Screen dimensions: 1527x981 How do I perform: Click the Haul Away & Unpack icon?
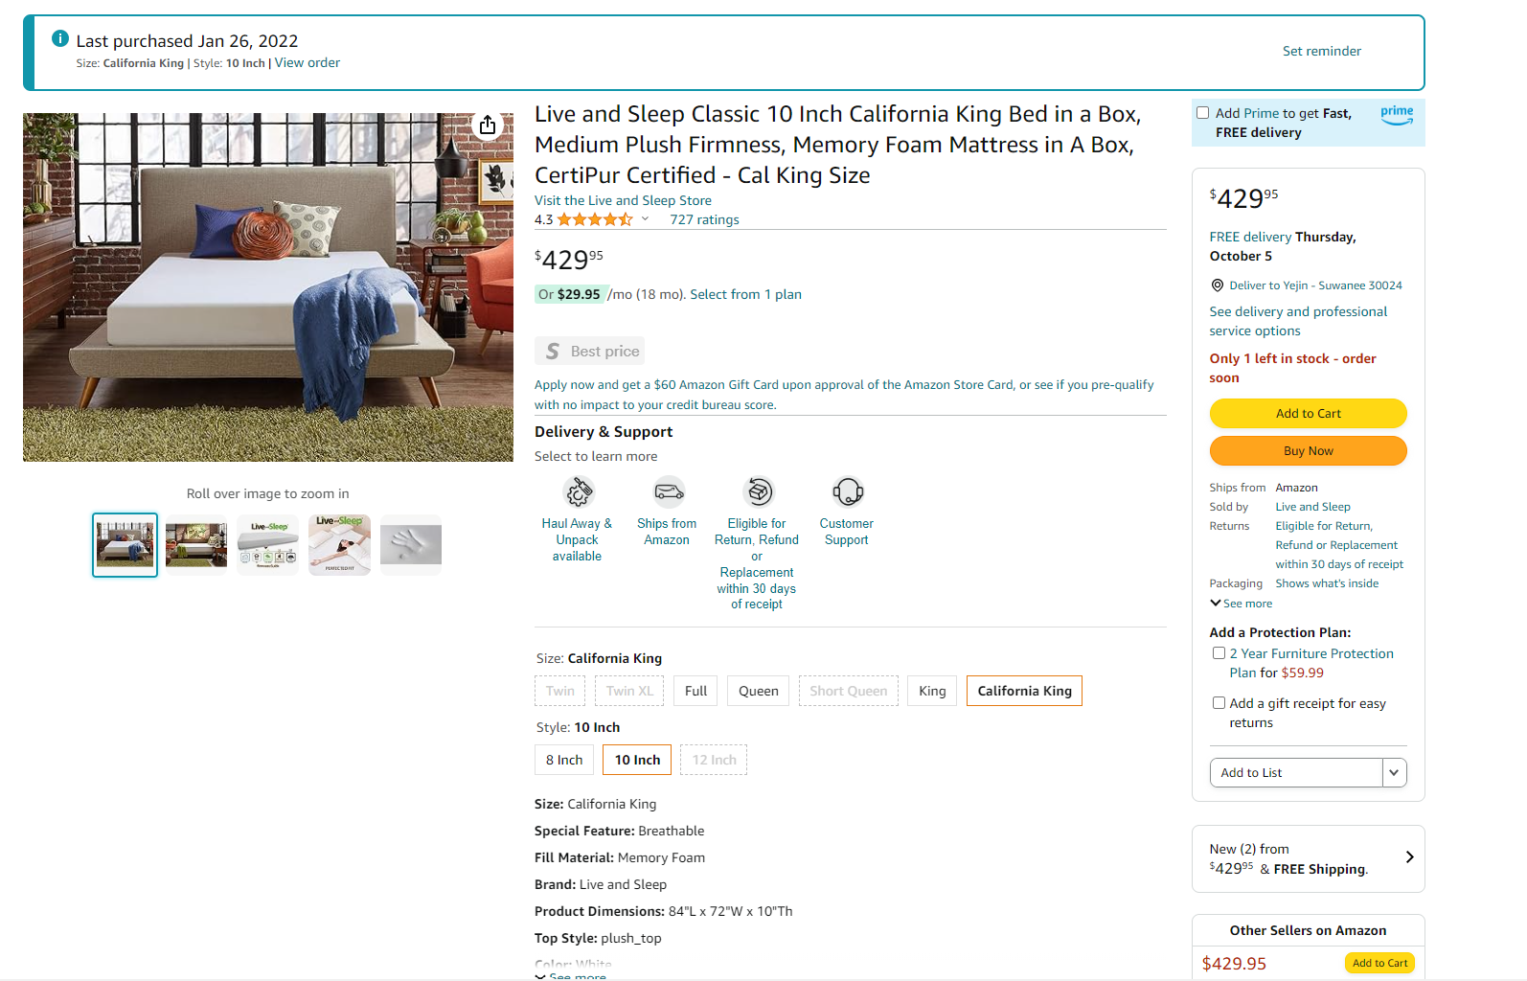578,492
